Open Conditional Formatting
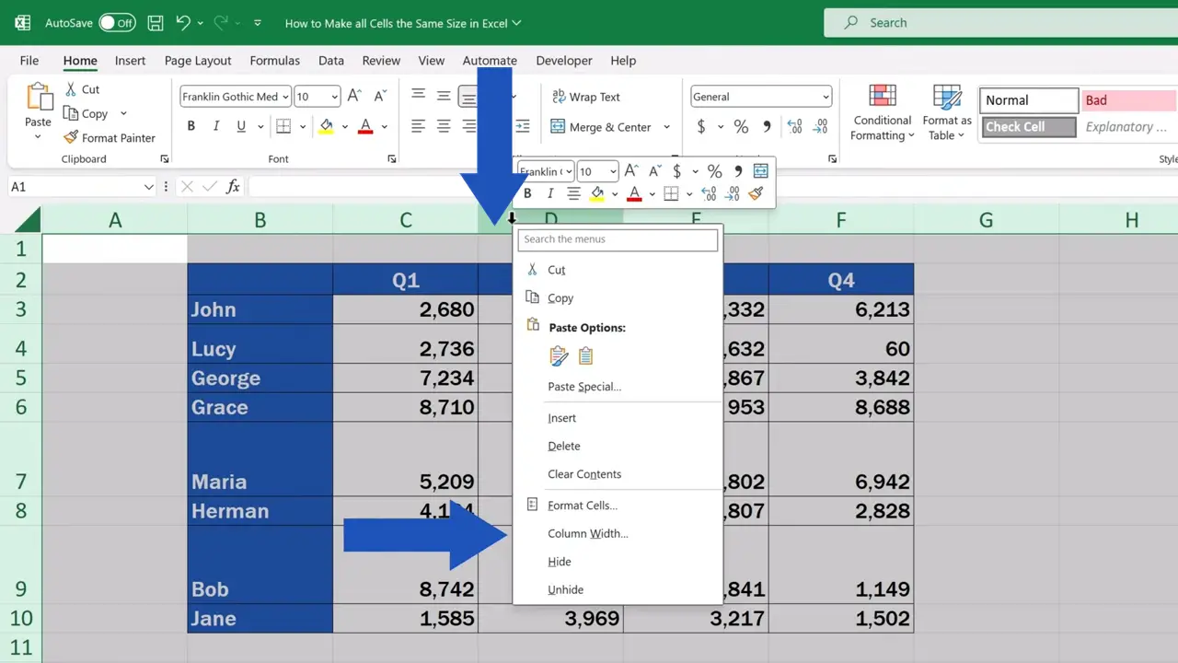Viewport: 1178px width, 663px height. pos(881,113)
